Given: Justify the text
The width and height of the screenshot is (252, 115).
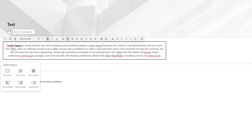Looking at the screenshot, I should coord(77,39).
